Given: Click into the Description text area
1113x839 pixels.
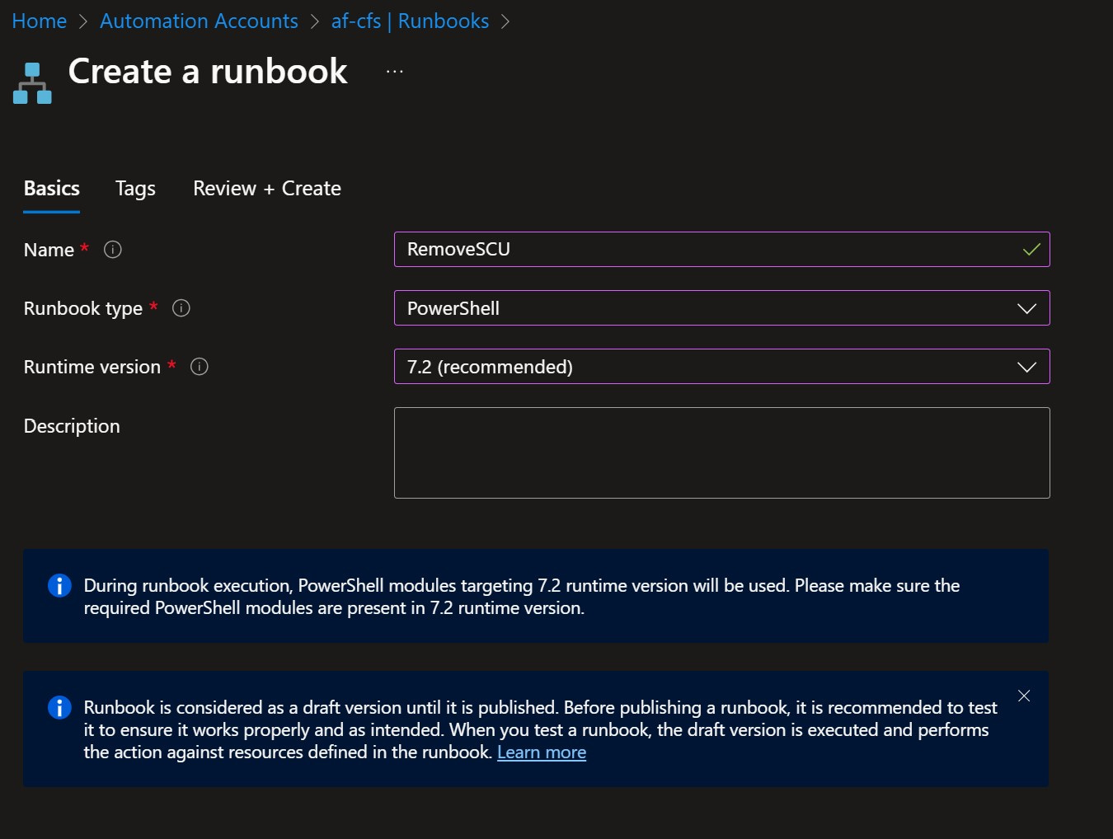Looking at the screenshot, I should coord(721,452).
